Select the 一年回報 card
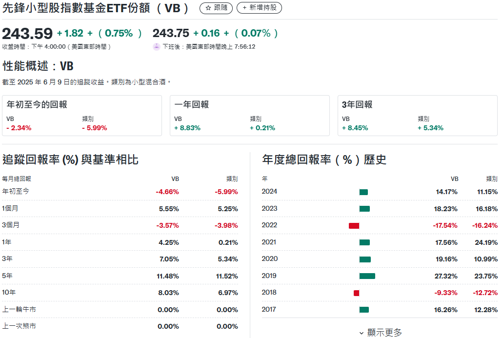Image resolution: width=504 pixels, height=338 pixels. 250,116
